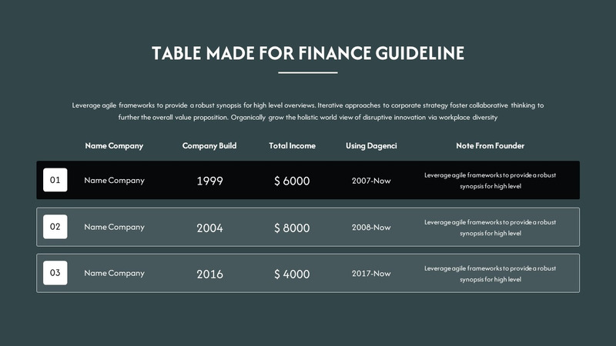The width and height of the screenshot is (616, 346).
Task: Select the '$ 6000' income value
Action: (x=292, y=181)
